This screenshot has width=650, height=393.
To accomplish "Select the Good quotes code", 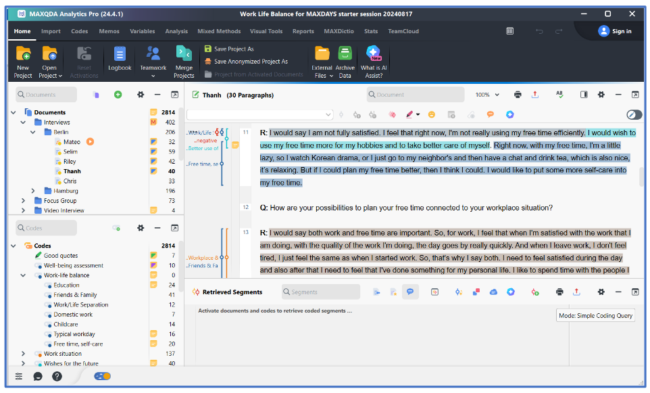I will tap(61, 256).
